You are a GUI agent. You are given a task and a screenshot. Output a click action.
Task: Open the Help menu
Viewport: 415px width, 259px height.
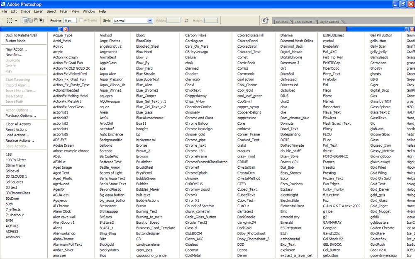[103, 11]
